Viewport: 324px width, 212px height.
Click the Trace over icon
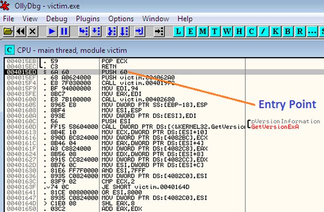tap(125, 31)
